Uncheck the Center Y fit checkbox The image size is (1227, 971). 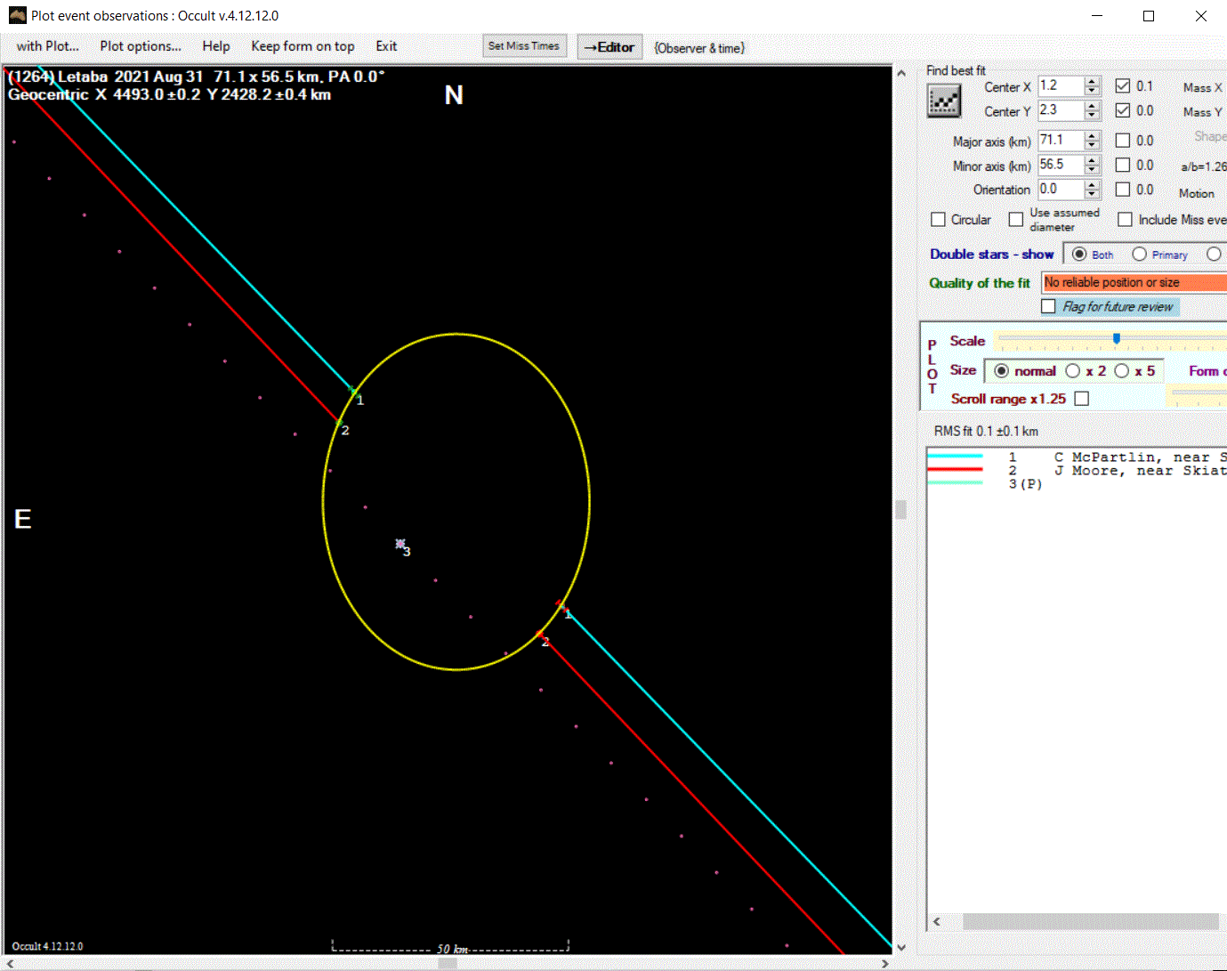[x=1123, y=110]
